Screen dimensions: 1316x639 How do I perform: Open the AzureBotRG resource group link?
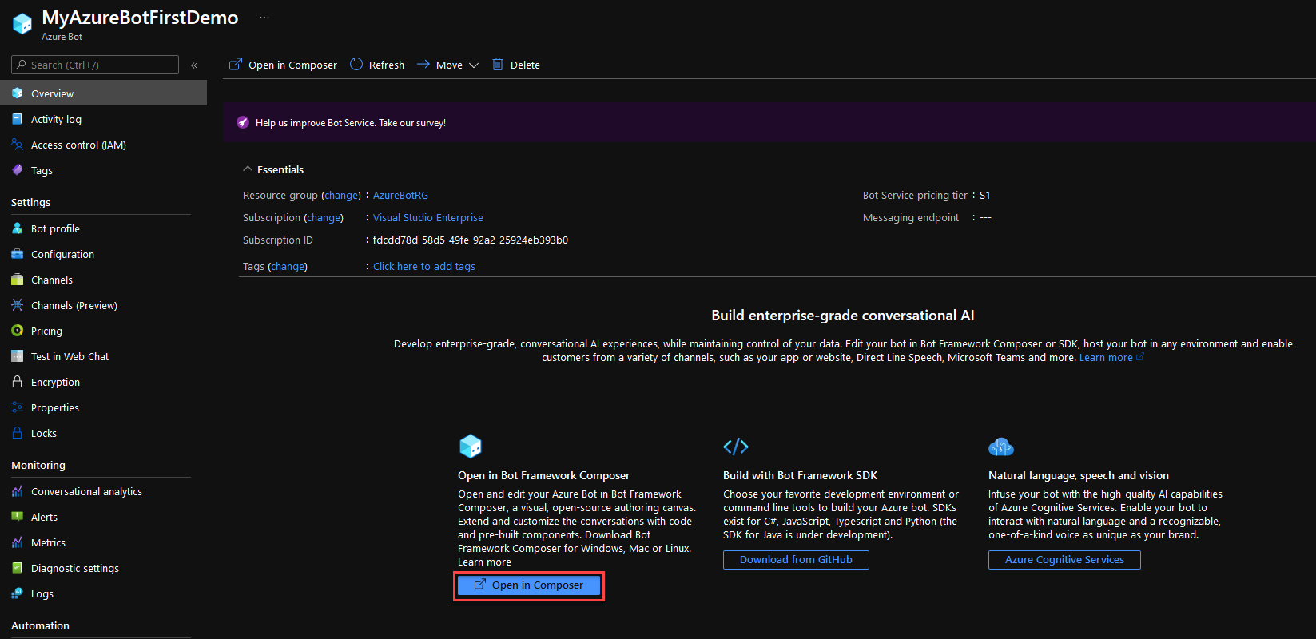(x=400, y=195)
